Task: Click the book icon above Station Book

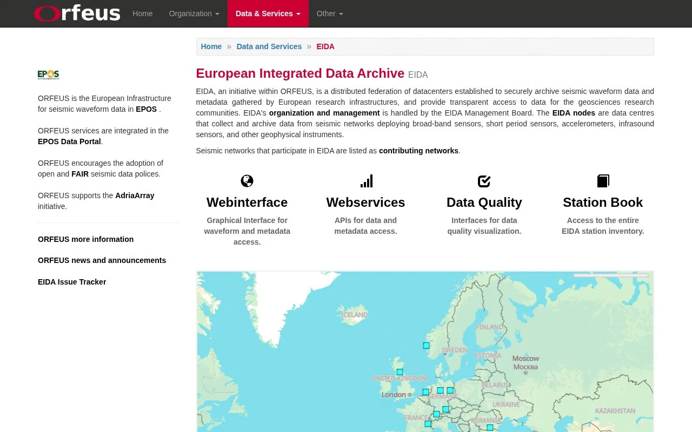Action: point(603,181)
